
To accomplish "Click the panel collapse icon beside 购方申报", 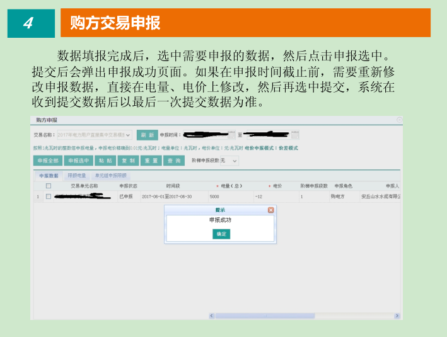I will coord(399,120).
